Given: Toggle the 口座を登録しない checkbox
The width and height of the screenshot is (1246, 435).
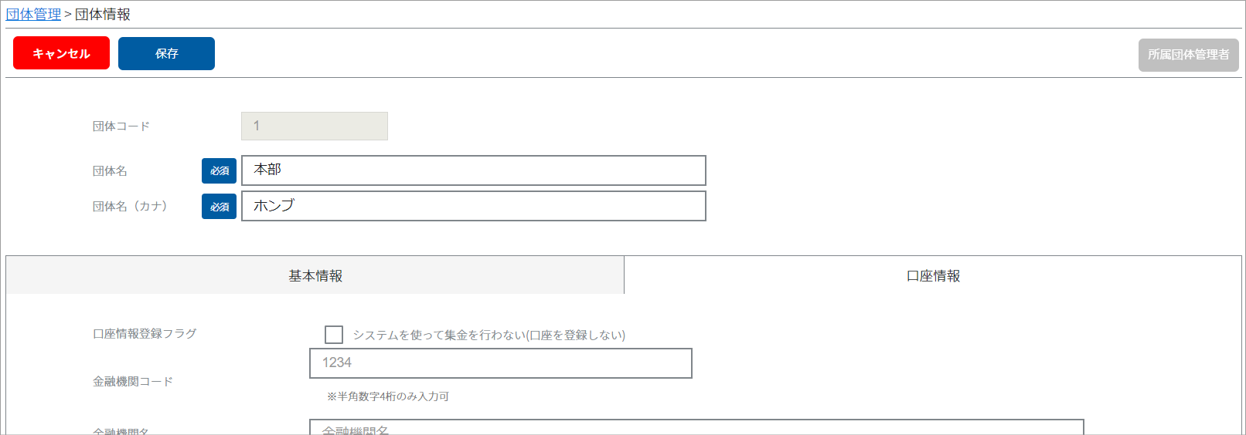Looking at the screenshot, I should click(334, 334).
